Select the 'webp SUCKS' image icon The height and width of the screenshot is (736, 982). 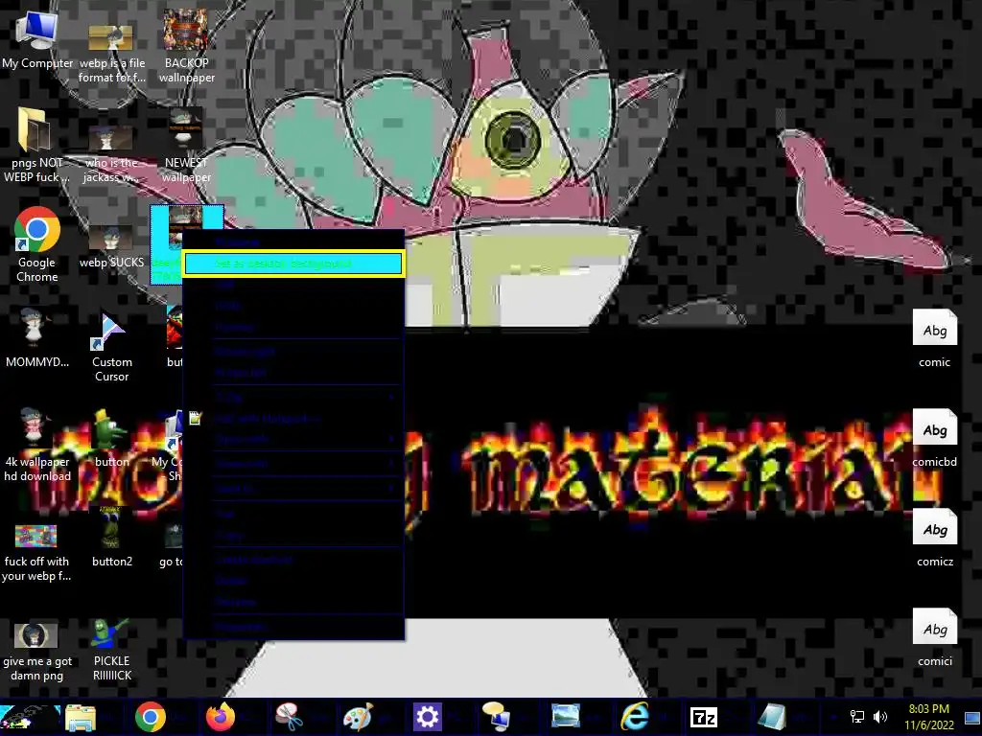tap(111, 246)
